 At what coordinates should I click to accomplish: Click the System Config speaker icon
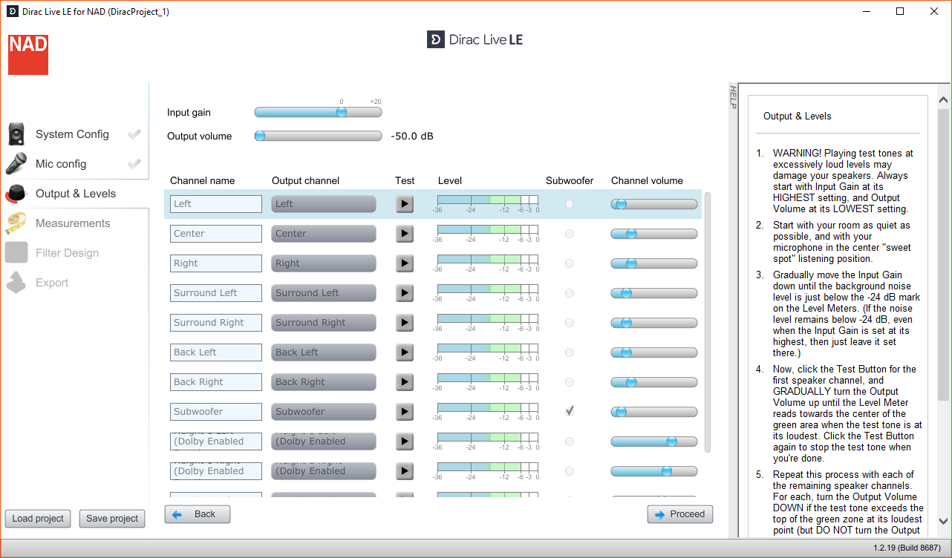(x=17, y=134)
